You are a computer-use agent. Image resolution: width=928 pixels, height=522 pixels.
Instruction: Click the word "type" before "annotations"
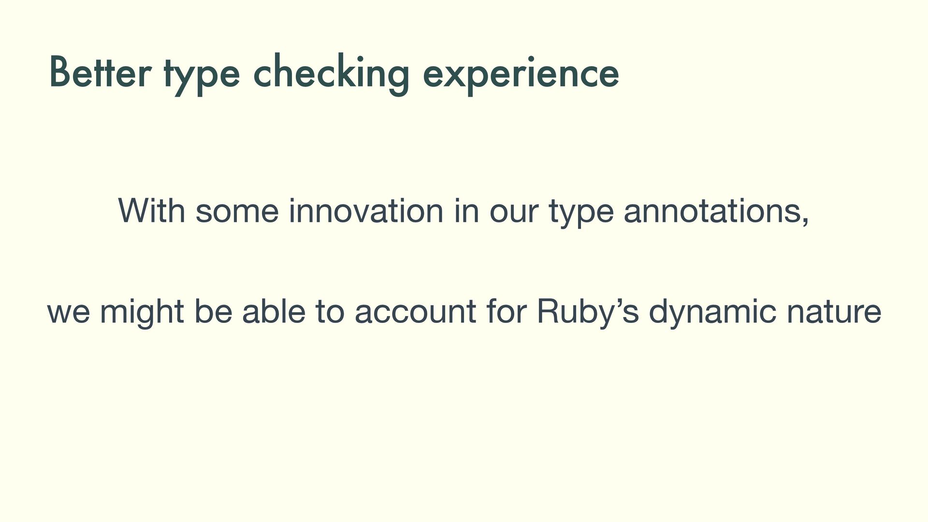[581, 213]
